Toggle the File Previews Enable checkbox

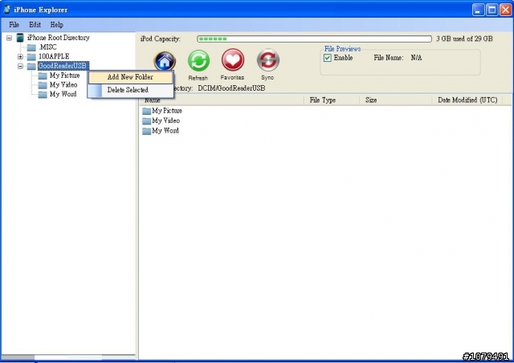327,58
